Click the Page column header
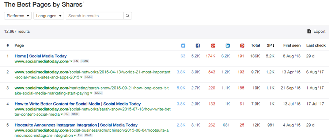The image size is (329, 140). [19, 45]
